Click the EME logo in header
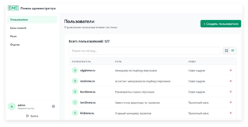Image resolution: width=248 pixels, height=127 pixels. pyautogui.click(x=13, y=8)
